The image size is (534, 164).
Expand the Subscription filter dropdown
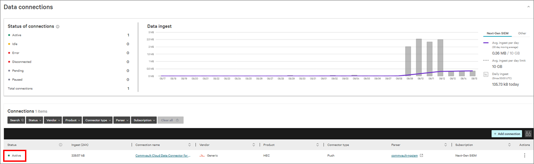[x=144, y=120]
